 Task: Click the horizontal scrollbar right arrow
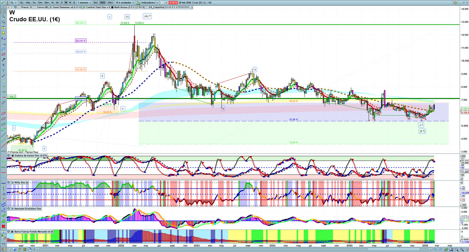tap(430, 250)
